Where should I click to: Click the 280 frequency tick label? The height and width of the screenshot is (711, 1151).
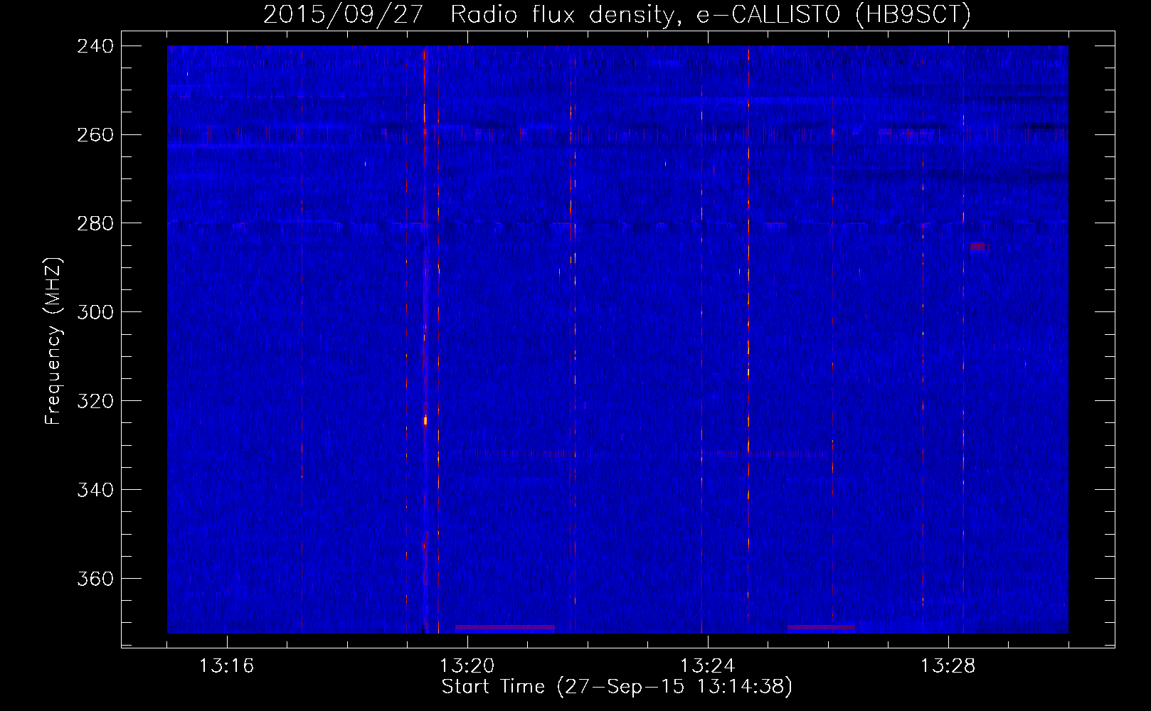pyautogui.click(x=95, y=224)
